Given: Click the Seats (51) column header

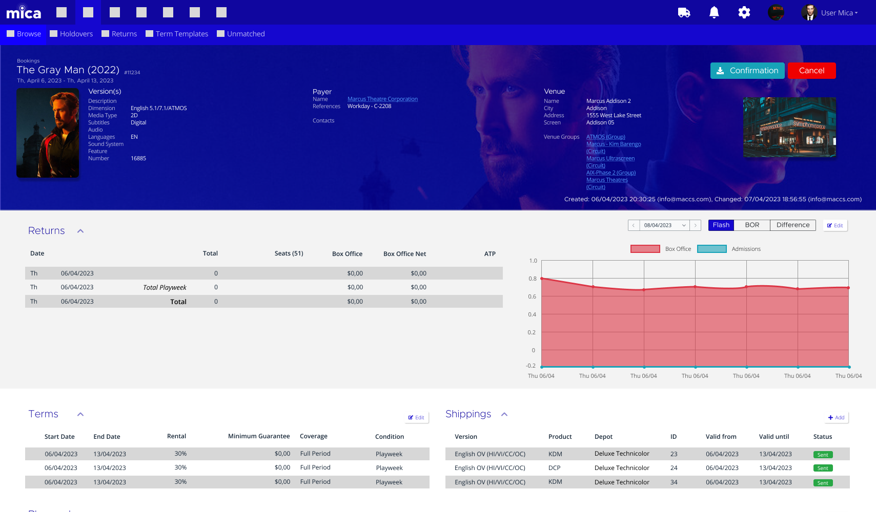Looking at the screenshot, I should pyautogui.click(x=289, y=253).
